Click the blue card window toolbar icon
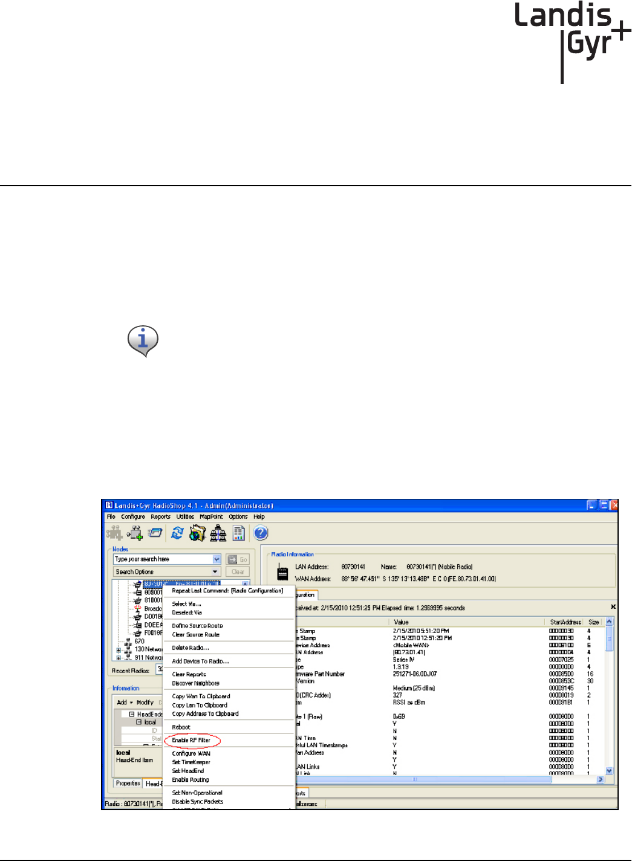 click(156, 533)
